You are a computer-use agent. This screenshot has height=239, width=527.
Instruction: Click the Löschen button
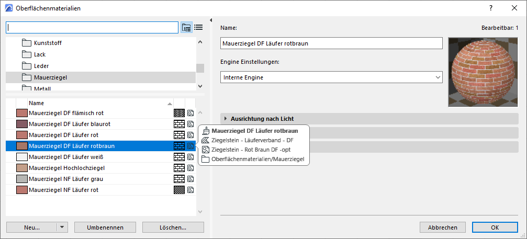173,227
